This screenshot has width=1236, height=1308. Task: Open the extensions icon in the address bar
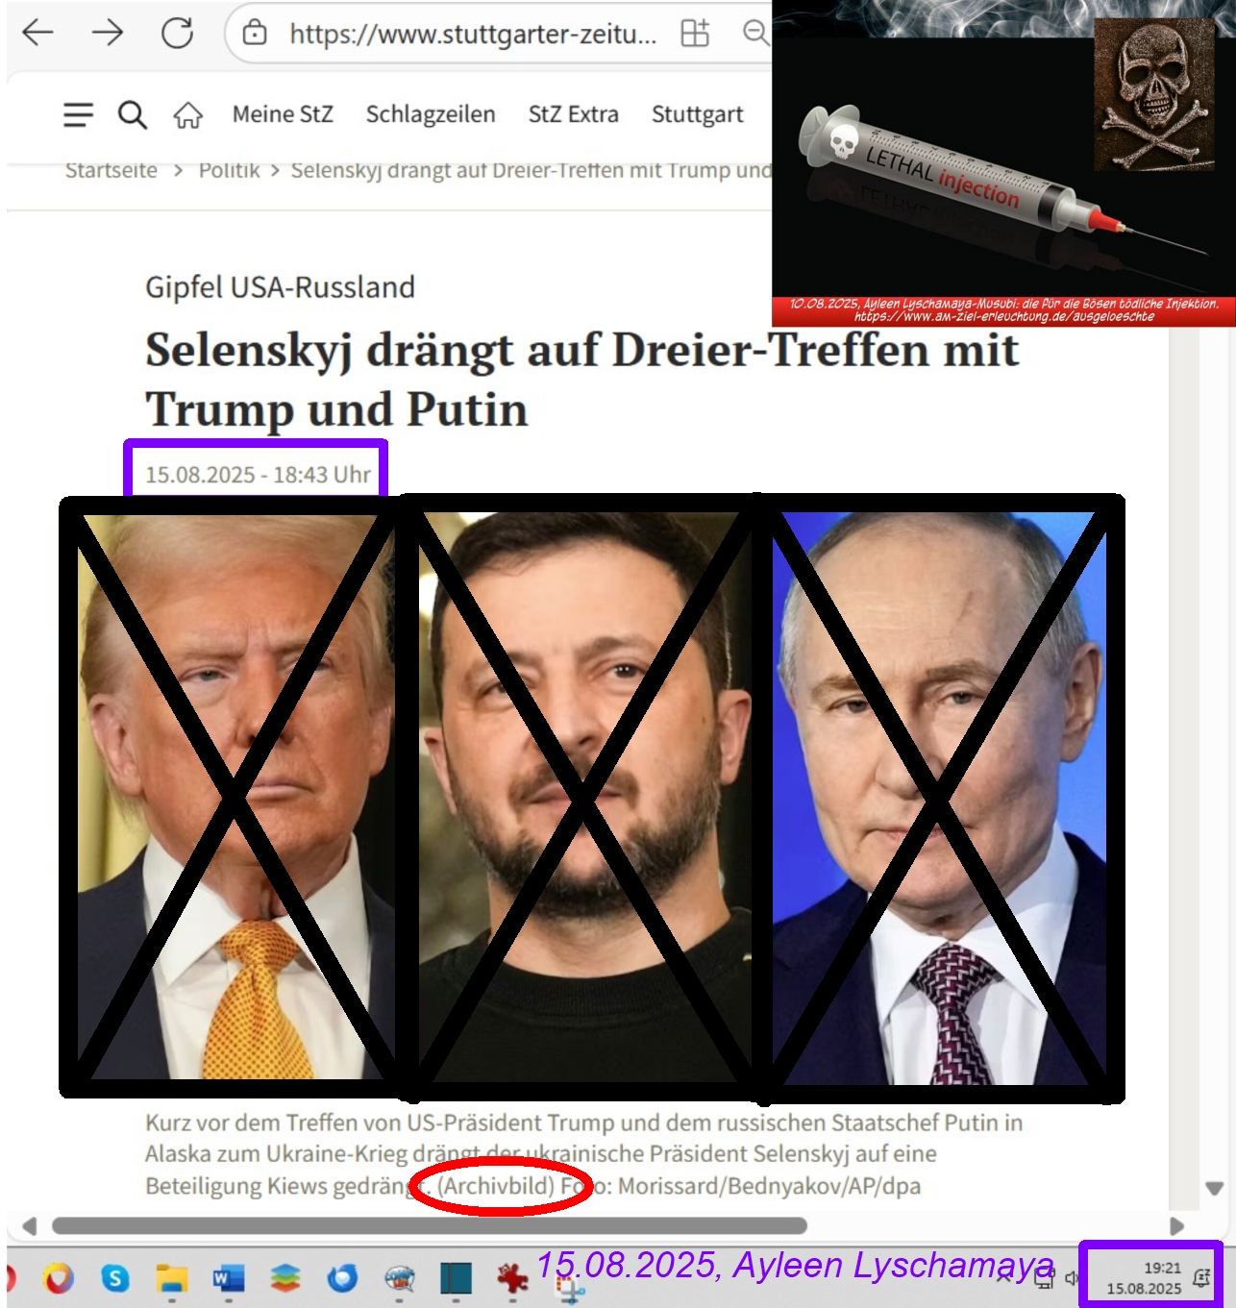(x=695, y=34)
